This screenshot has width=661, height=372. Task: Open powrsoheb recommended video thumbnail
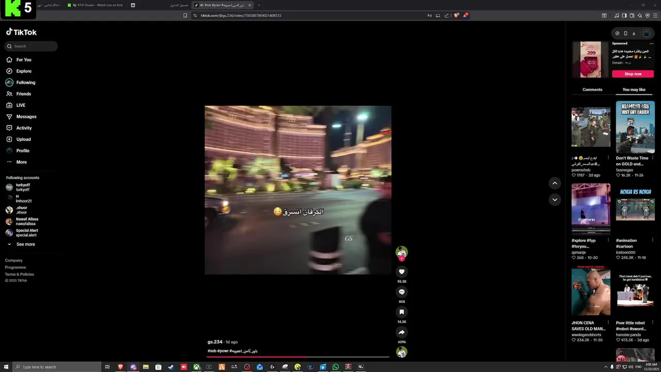[x=591, y=127]
